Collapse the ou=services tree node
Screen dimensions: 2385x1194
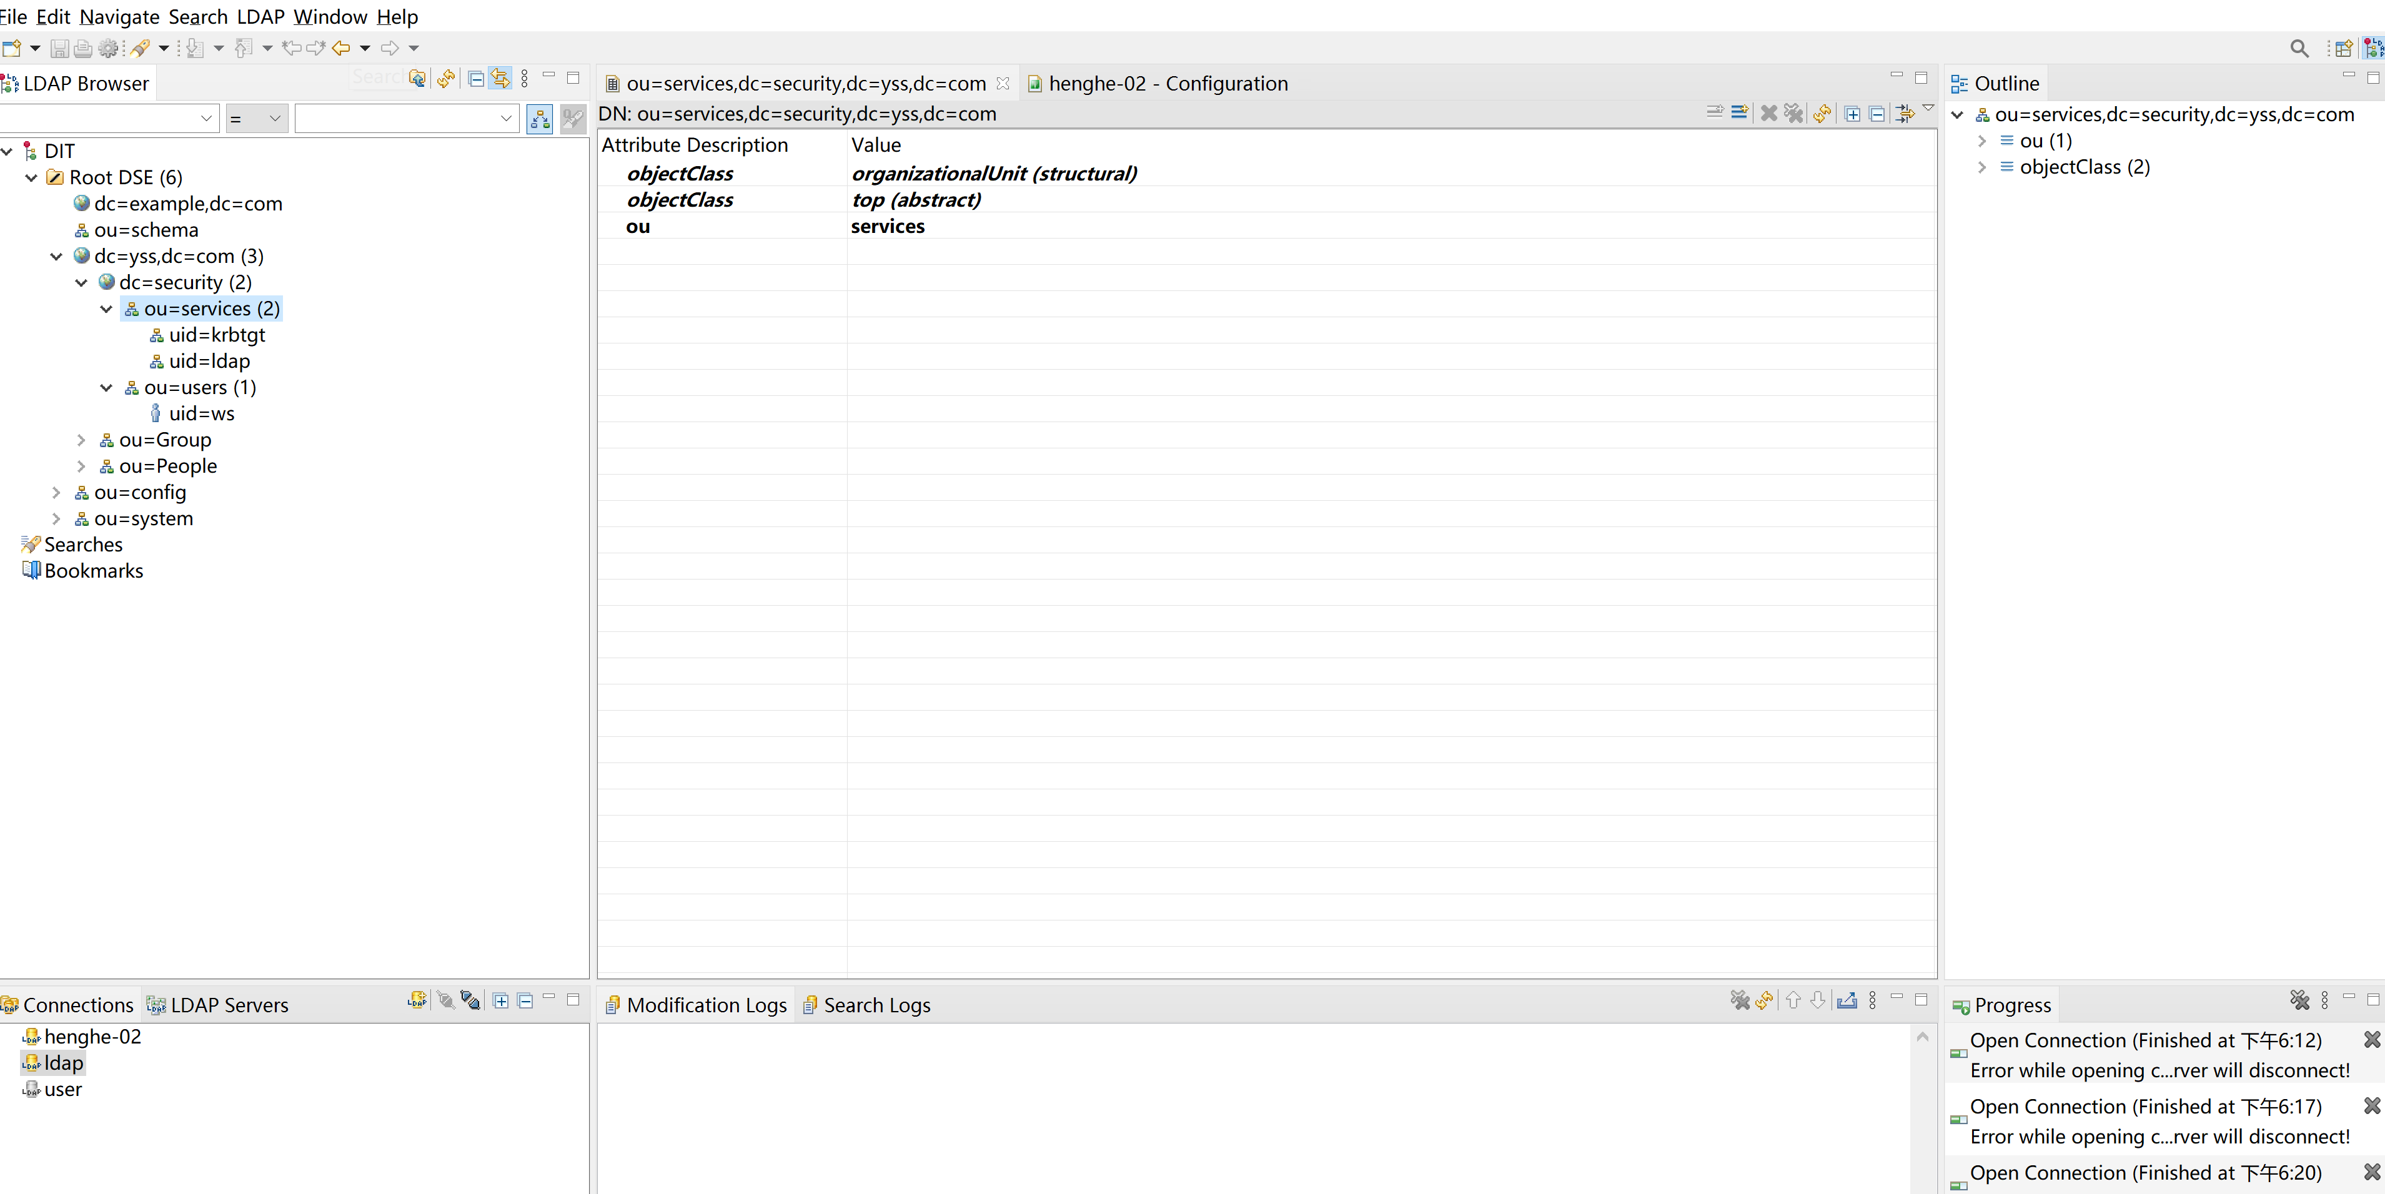pyautogui.click(x=106, y=309)
